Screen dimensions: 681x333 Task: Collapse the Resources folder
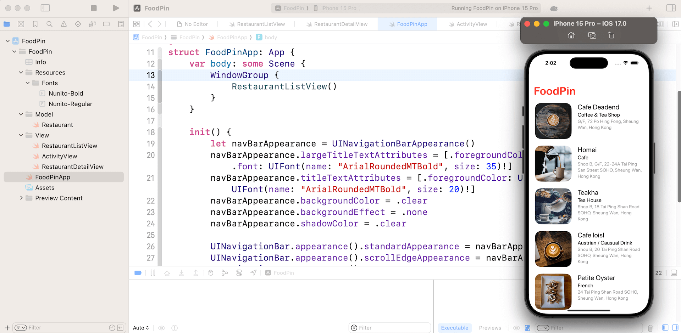pyautogui.click(x=21, y=73)
